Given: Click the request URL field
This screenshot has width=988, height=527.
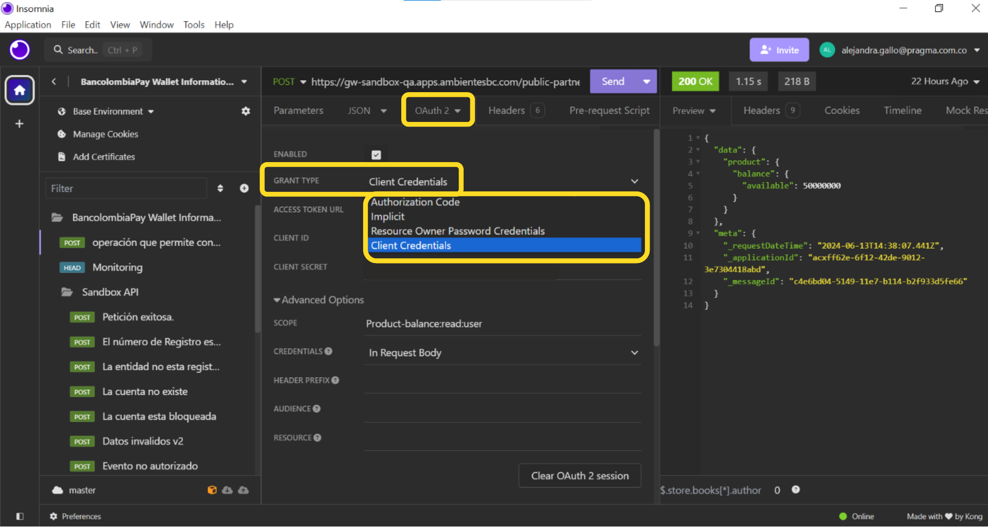Looking at the screenshot, I should [446, 82].
